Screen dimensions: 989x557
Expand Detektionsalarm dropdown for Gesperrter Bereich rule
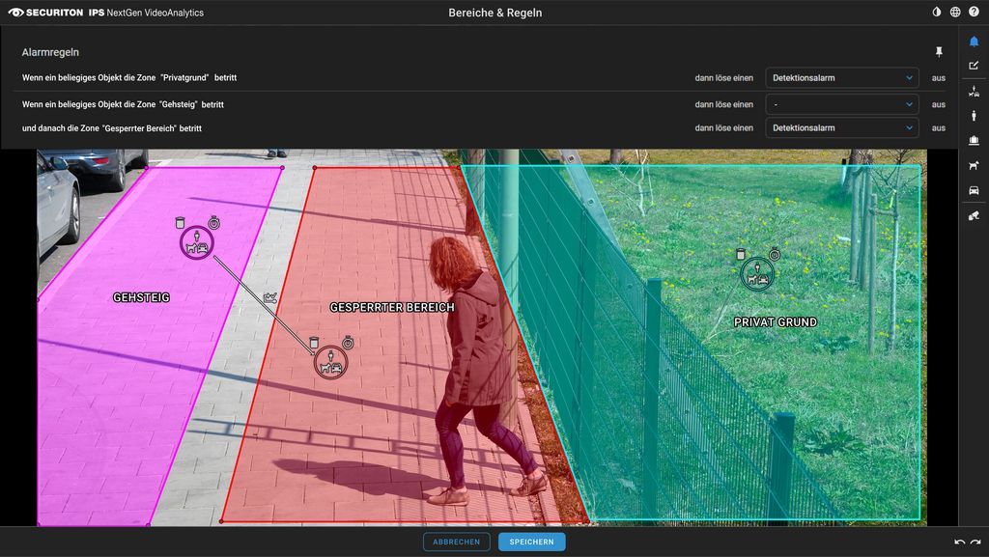coord(841,127)
